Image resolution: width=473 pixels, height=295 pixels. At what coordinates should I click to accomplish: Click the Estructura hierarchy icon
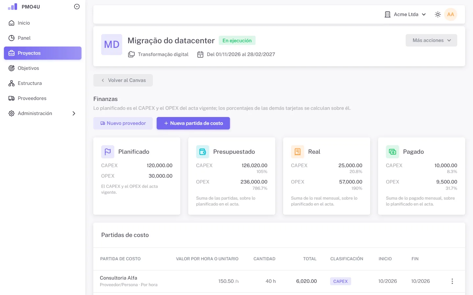pos(11,83)
